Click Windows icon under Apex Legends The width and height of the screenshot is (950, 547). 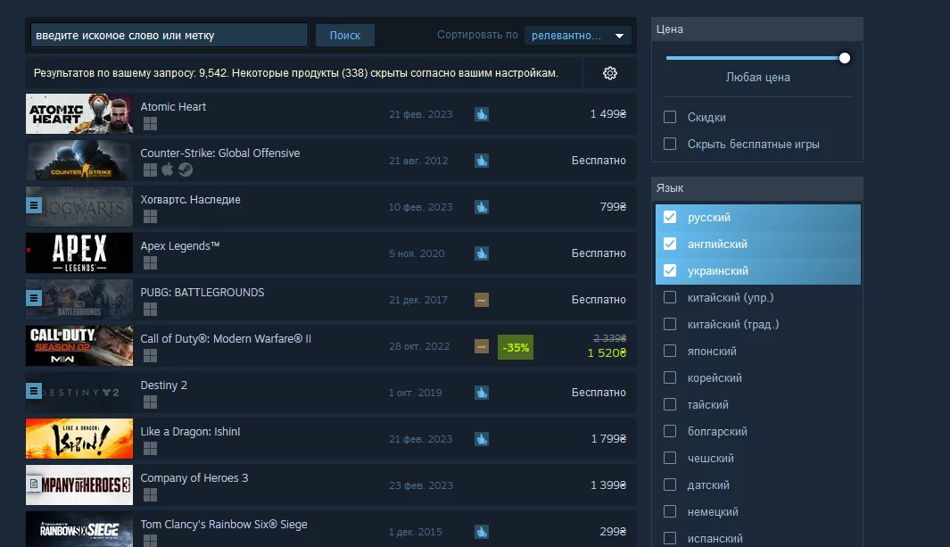pyautogui.click(x=150, y=263)
